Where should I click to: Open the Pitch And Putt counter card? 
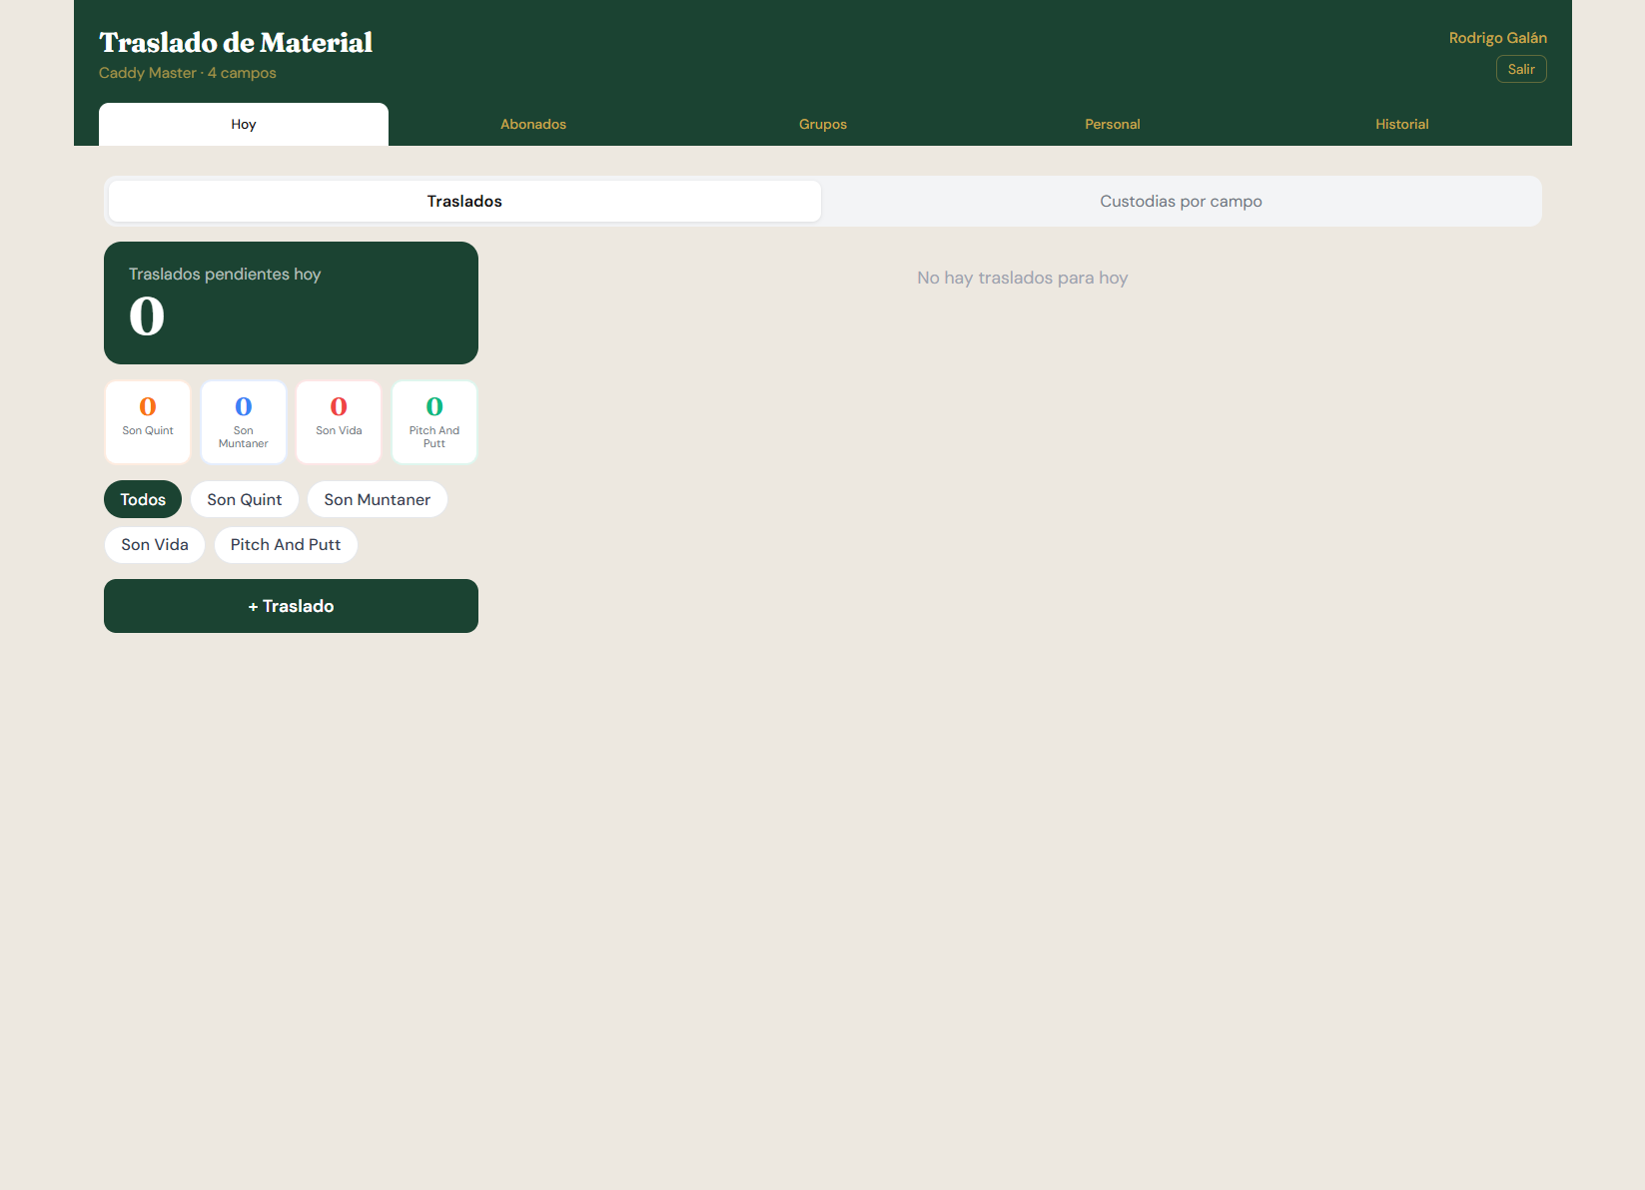tap(434, 422)
